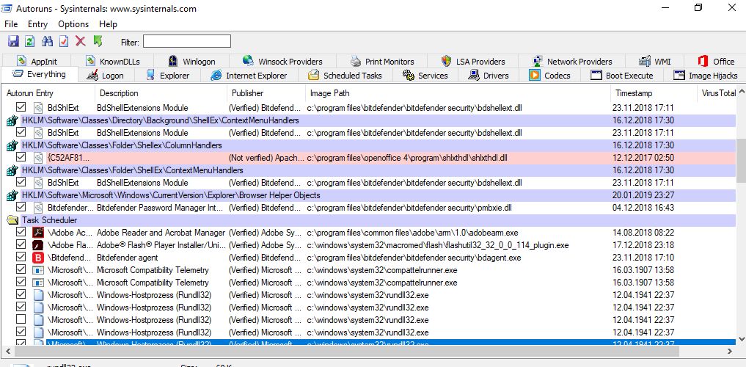Viewport: 746px width, 367px height.
Task: Sort by the Description column header
Action: click(161, 93)
